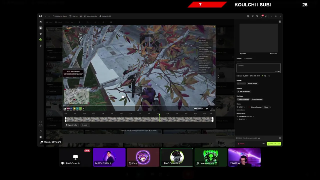Click the Report Ad link
The width and height of the screenshot is (320, 180).
(x=243, y=53)
